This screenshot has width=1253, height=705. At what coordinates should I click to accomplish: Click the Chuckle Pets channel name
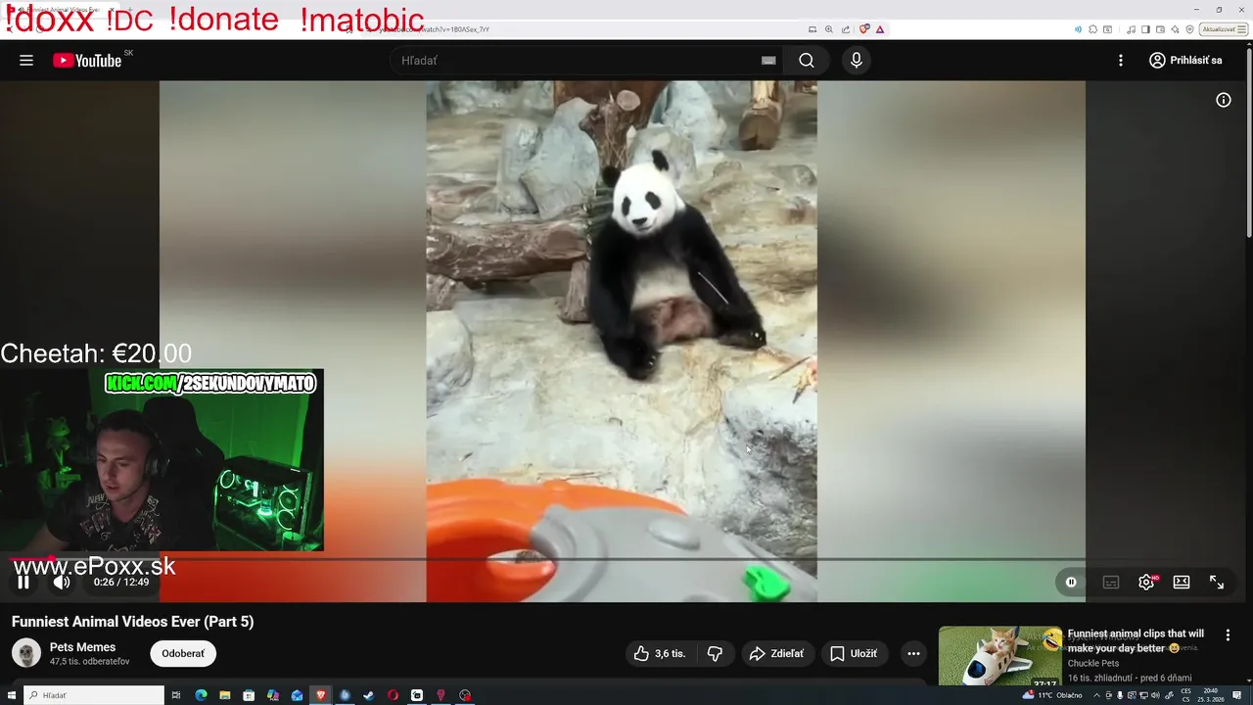(1093, 663)
